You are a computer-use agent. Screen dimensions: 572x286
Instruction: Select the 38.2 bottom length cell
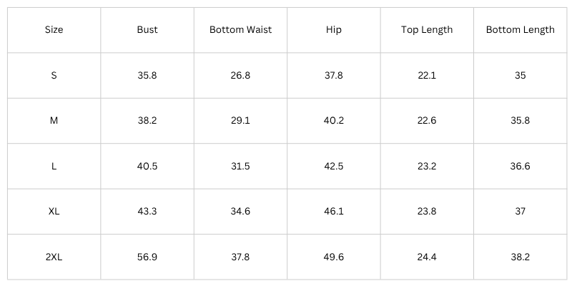[x=520, y=257]
